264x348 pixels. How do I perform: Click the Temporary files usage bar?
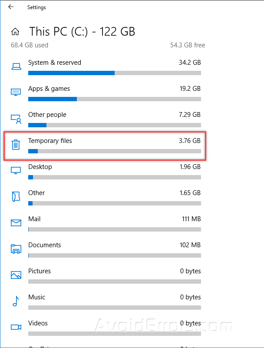click(x=114, y=151)
